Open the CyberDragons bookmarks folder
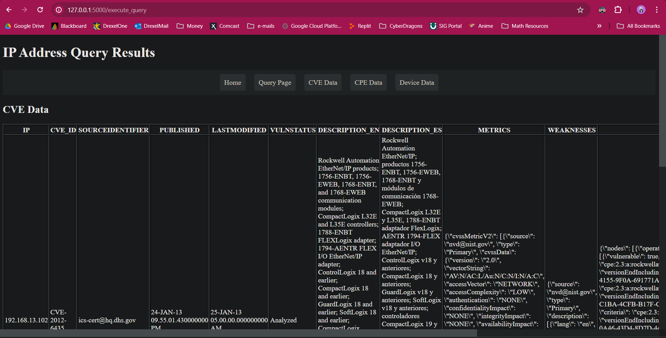Image resolution: width=666 pixels, height=338 pixels. [401, 26]
